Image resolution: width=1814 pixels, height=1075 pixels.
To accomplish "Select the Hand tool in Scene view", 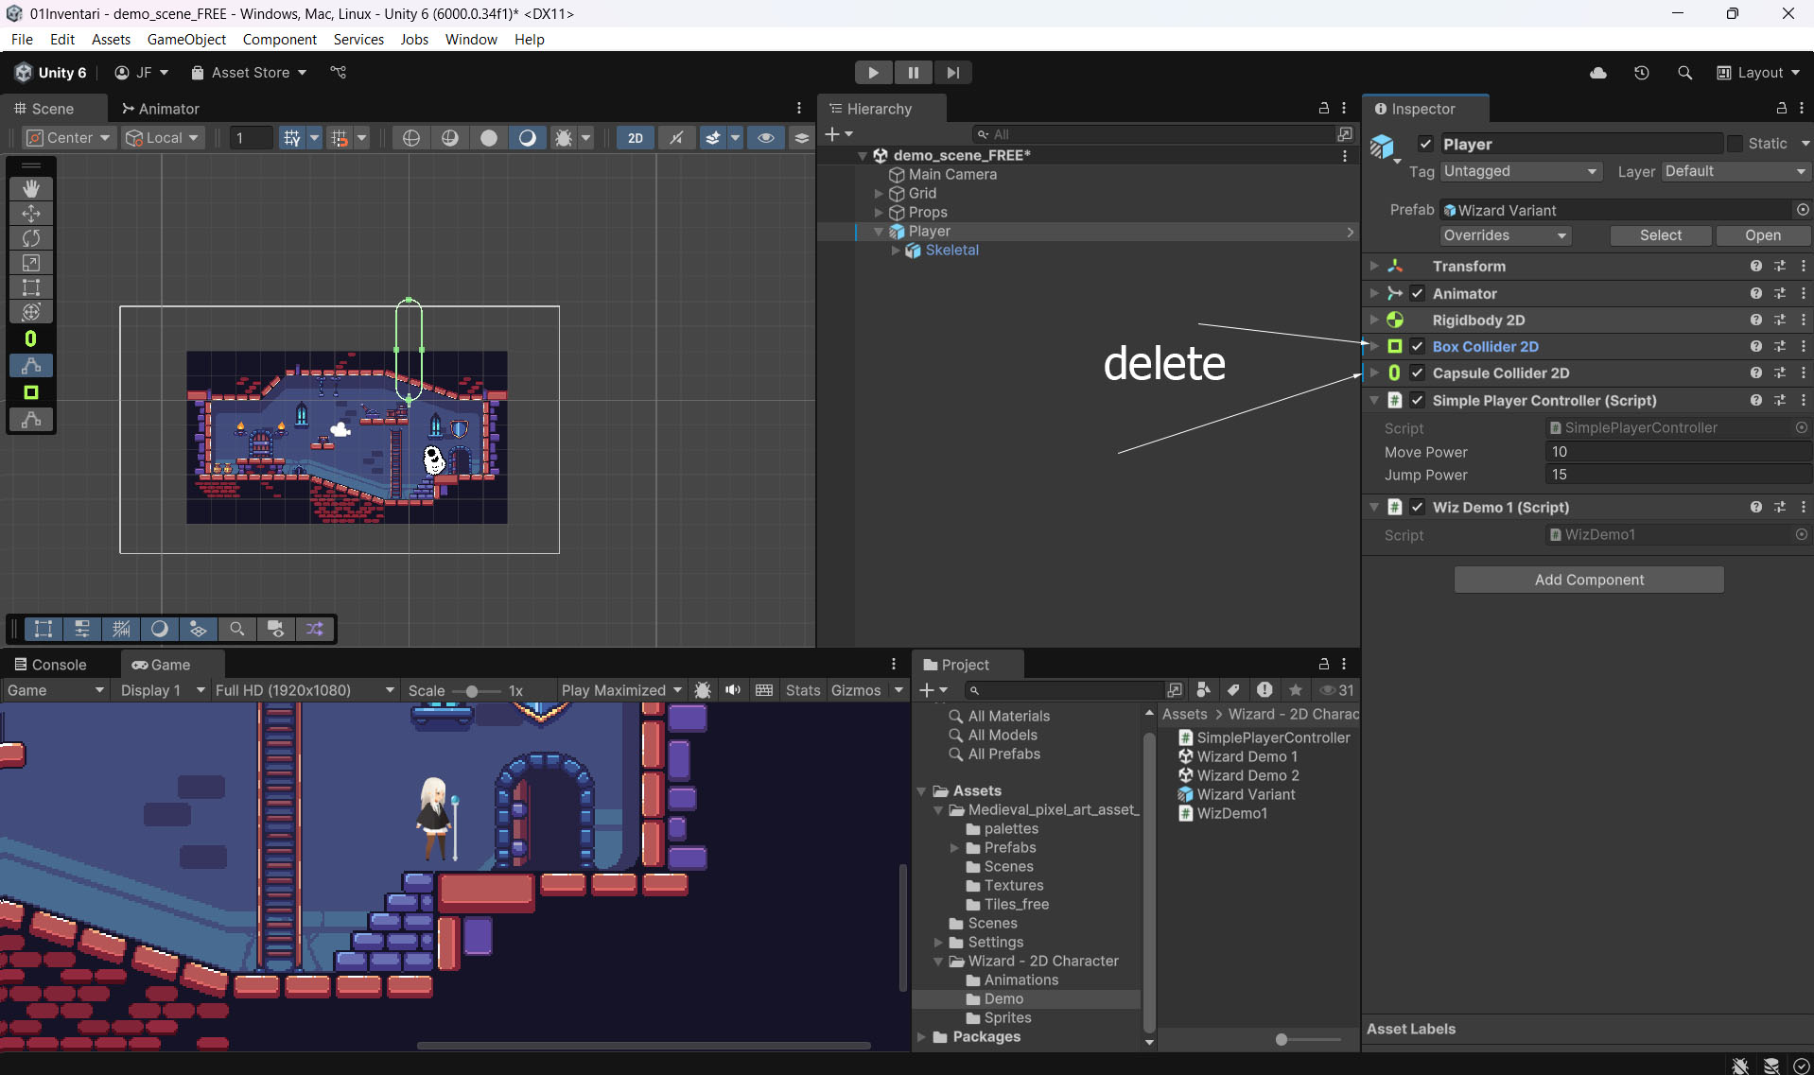I will 31,188.
